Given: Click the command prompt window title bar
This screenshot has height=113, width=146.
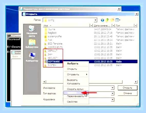Looking at the screenshot, I should 14,35.
